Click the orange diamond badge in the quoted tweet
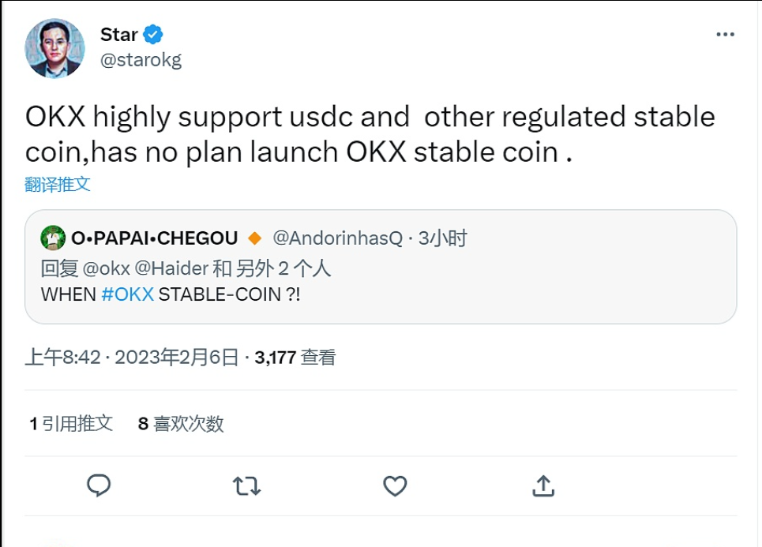762x547 pixels. tap(254, 238)
